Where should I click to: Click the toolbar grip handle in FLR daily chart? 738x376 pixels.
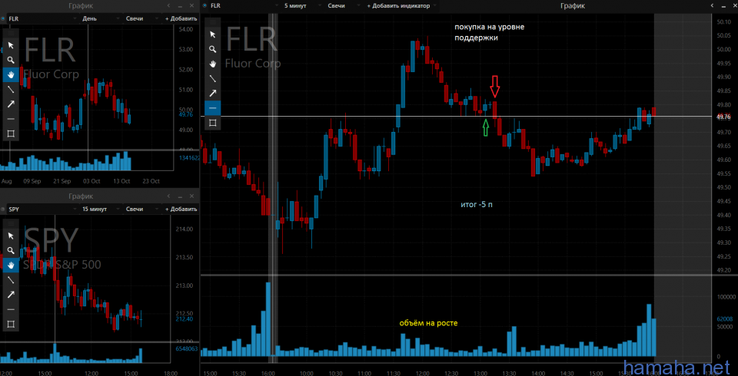pos(11,33)
